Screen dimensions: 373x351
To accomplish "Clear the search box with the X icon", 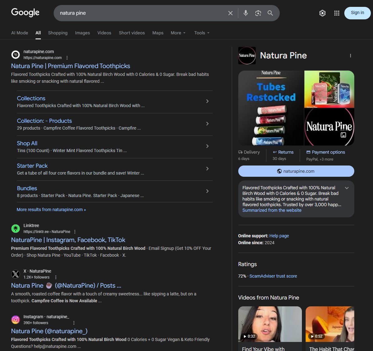I will [230, 13].
